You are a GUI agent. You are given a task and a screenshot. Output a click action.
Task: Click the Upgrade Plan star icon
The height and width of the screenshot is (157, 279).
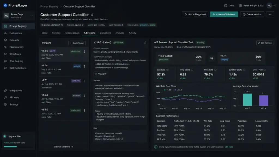pyautogui.click(x=5, y=136)
